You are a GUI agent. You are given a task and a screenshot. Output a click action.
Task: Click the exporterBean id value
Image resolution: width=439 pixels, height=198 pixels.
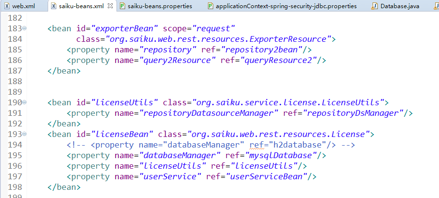[124, 28]
